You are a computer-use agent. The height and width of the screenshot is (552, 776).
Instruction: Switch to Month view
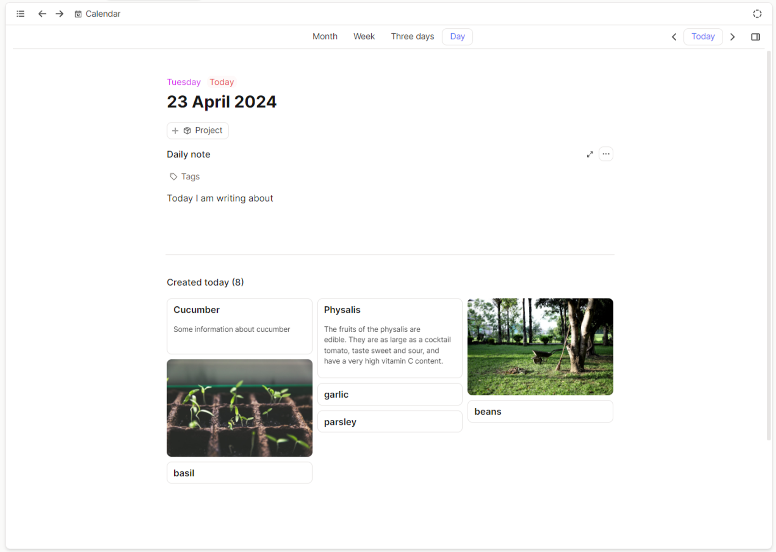point(325,36)
